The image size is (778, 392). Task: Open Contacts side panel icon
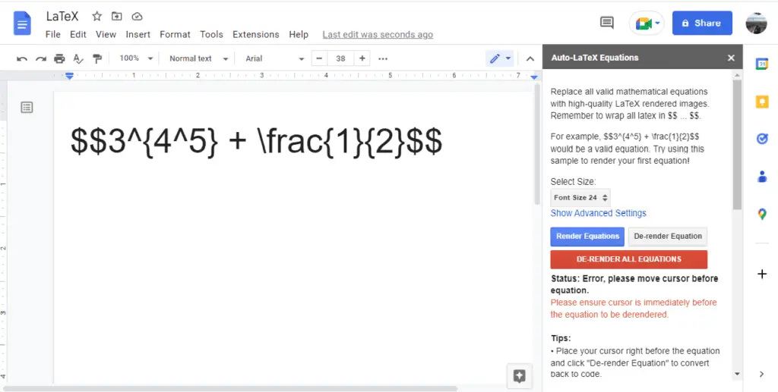(762, 176)
